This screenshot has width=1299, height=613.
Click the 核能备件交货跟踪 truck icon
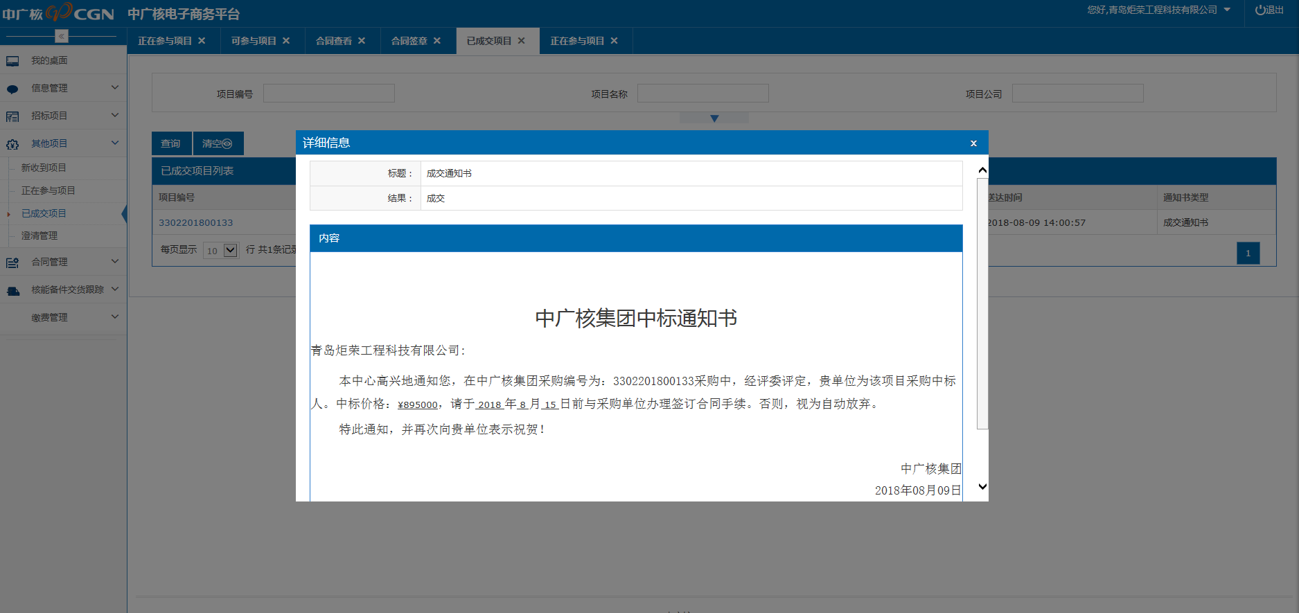click(x=12, y=290)
